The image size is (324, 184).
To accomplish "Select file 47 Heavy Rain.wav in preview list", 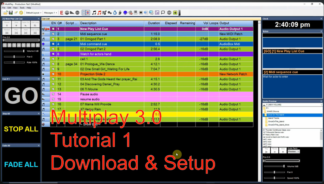I will 271,135.
